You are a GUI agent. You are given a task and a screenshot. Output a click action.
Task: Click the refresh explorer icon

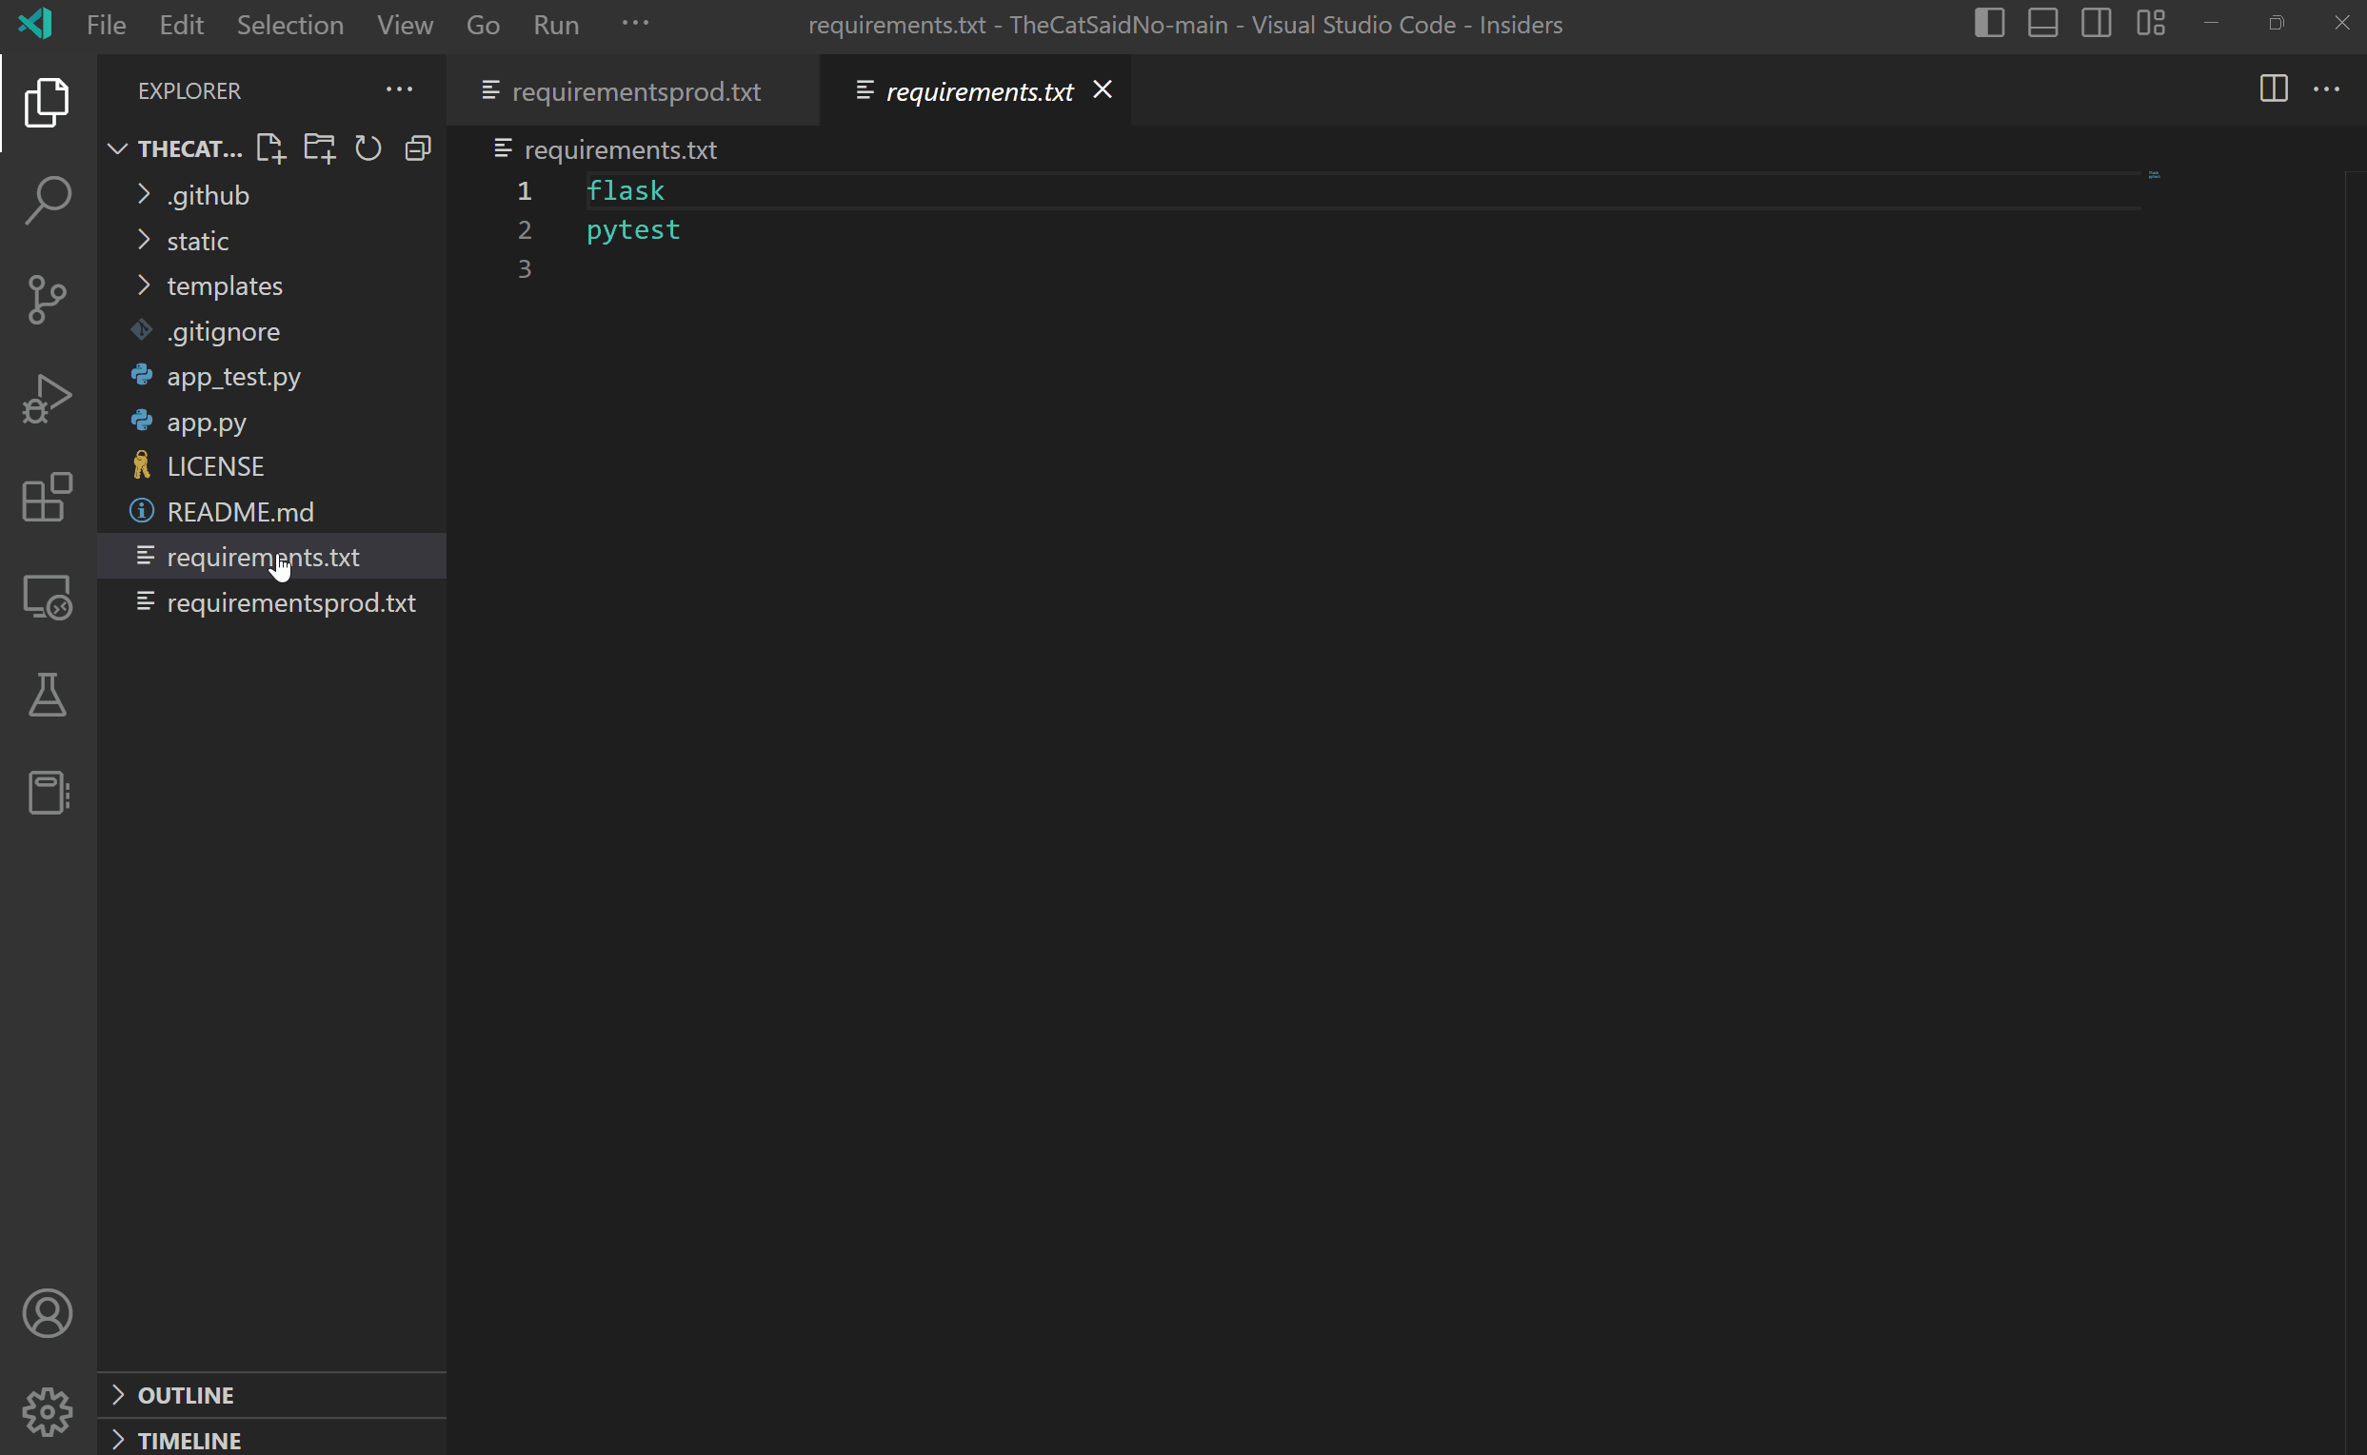(x=368, y=148)
